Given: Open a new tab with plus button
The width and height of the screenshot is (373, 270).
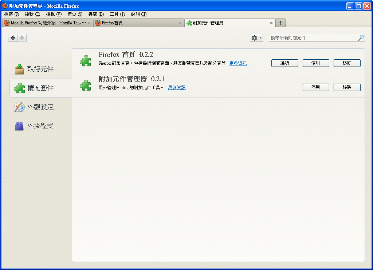Looking at the screenshot, I should 280,23.
